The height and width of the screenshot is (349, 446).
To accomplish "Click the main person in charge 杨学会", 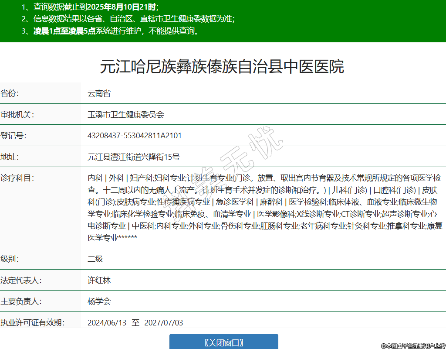I will 99,301.
